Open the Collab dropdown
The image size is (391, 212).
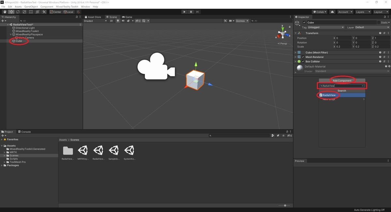click(320, 12)
